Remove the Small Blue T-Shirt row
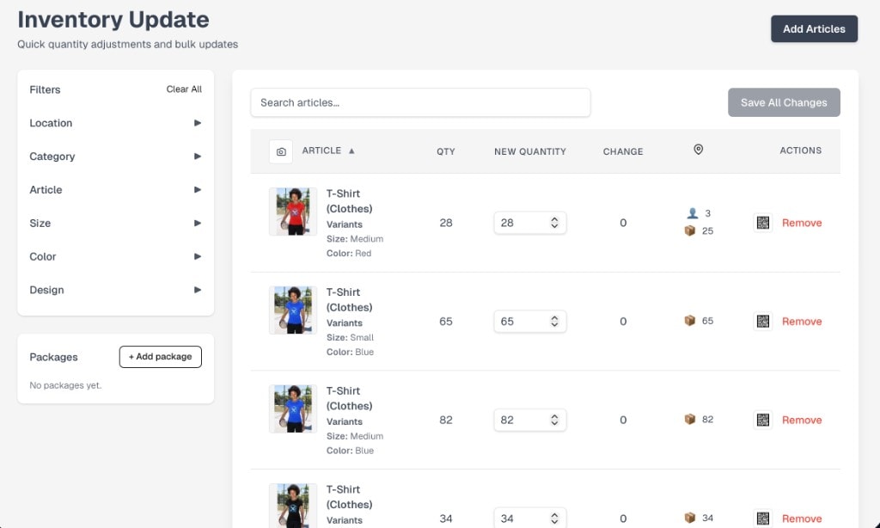The height and width of the screenshot is (528, 880). click(802, 322)
